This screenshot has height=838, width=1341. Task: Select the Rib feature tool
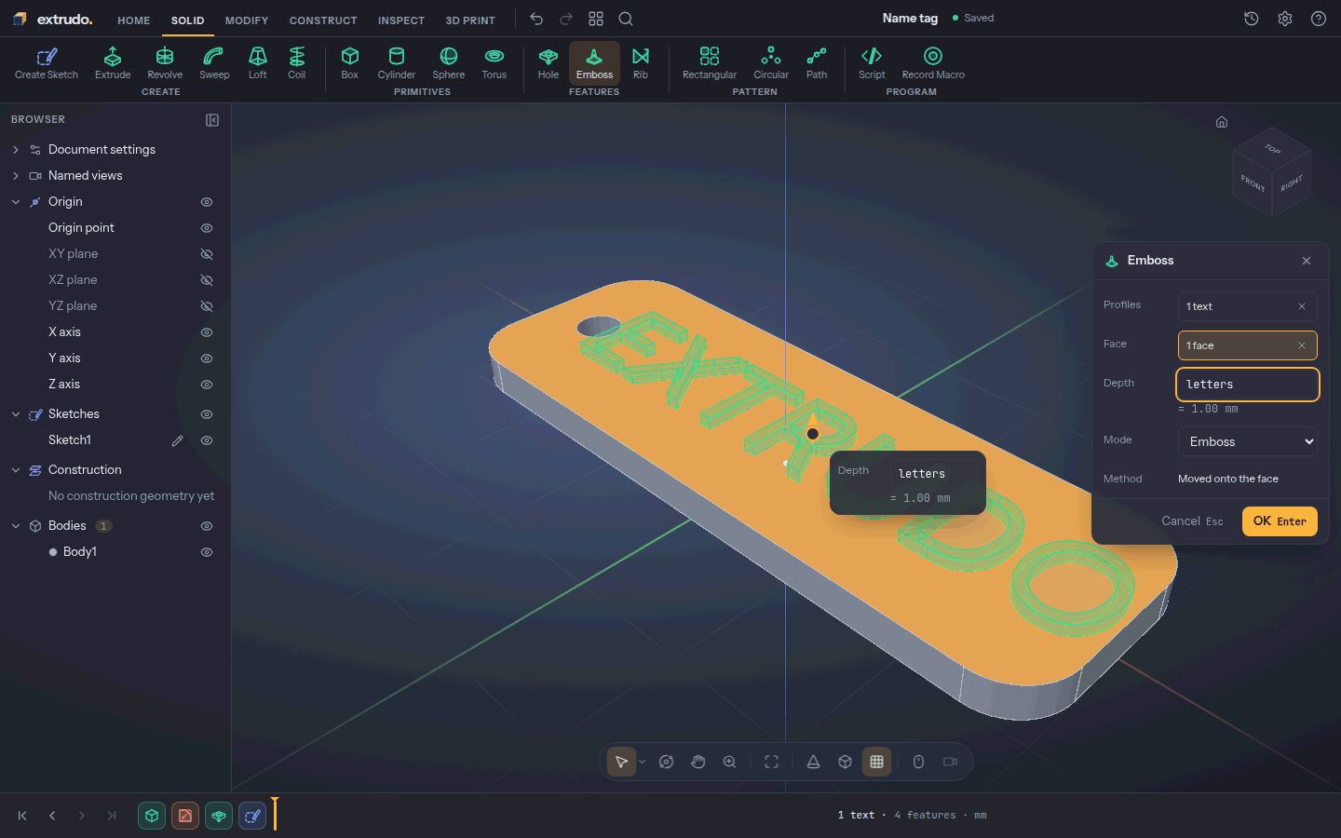click(641, 63)
